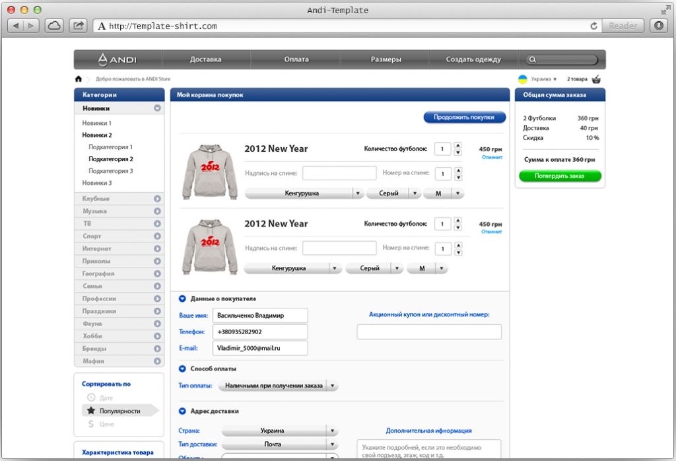The height and width of the screenshot is (461, 676).
Task: Click the browser back arrow button
Action: (16, 26)
